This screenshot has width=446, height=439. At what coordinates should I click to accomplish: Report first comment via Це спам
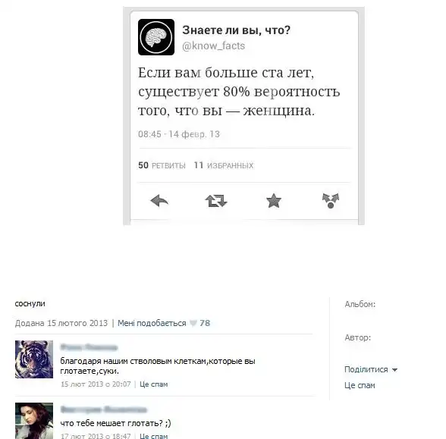(153, 384)
